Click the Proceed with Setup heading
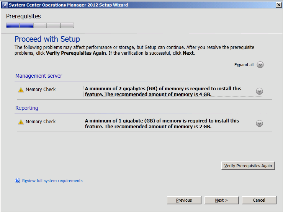The height and width of the screenshot is (212, 283). tap(47, 39)
